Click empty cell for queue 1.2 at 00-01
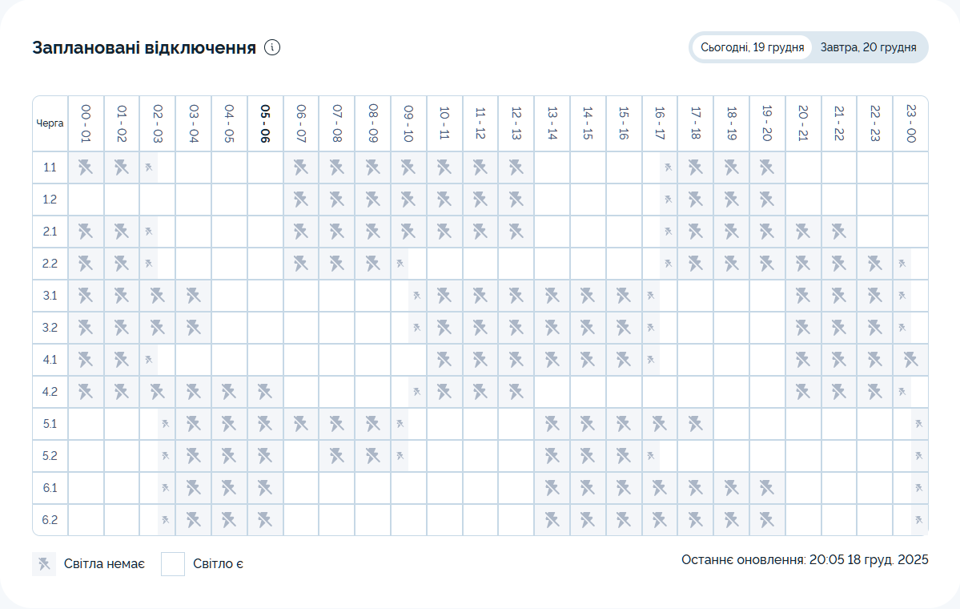This screenshot has height=609, width=960. point(86,200)
